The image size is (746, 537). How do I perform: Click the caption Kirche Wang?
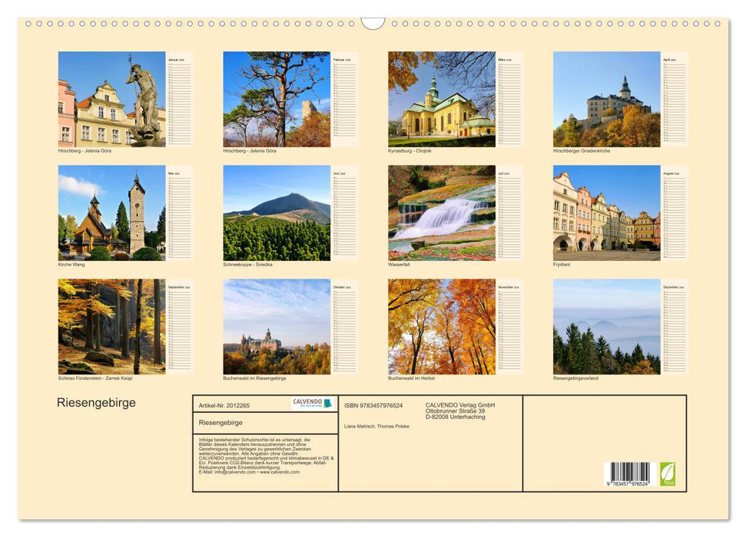click(x=70, y=263)
